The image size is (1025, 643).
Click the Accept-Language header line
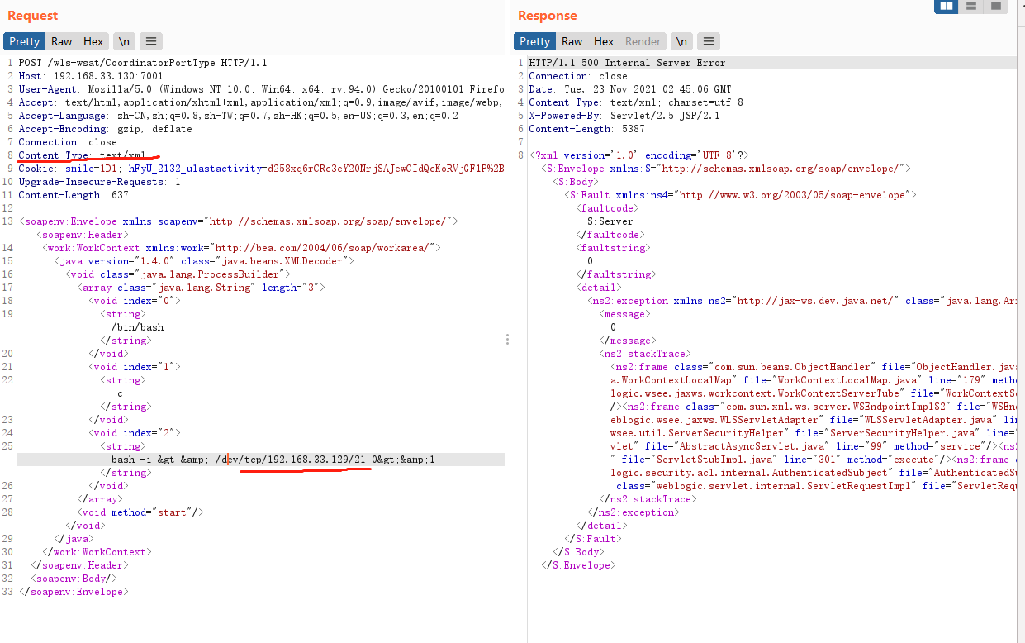point(239,116)
